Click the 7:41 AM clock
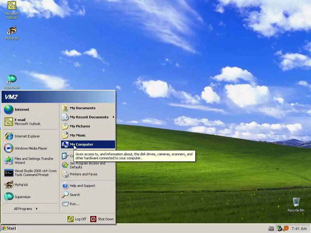Screen dimensions: 311x233 coord(299,229)
